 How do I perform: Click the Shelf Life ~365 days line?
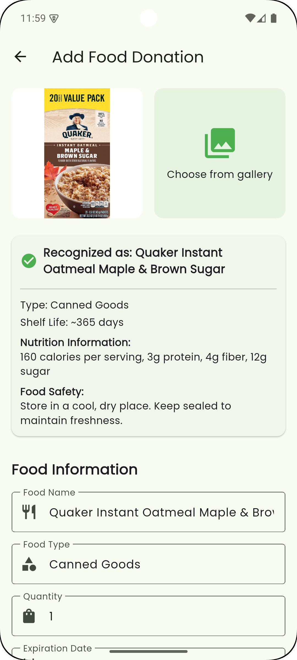[72, 322]
